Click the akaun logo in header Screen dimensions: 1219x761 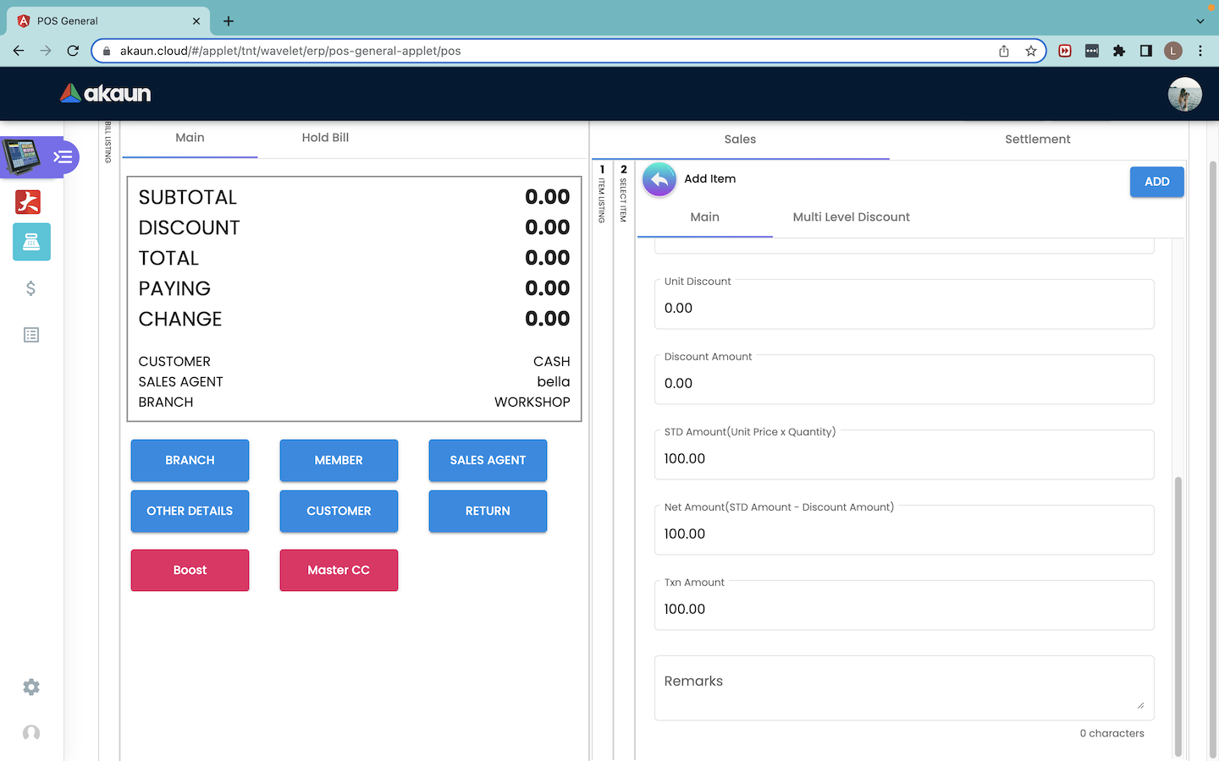coord(106,93)
